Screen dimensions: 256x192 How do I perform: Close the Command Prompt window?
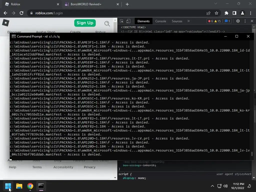click(x=248, y=36)
